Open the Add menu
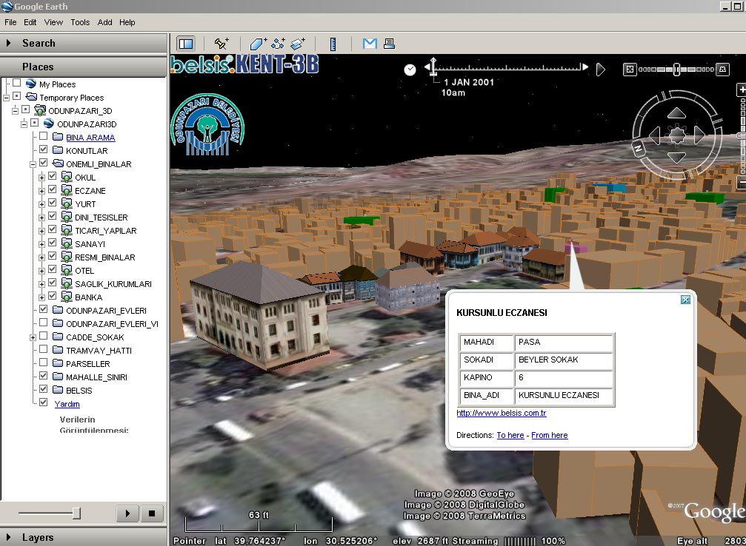Image resolution: width=746 pixels, height=546 pixels. [104, 22]
